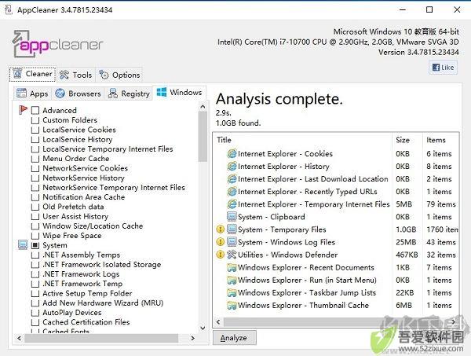Click the System computer icon in tree
Image resolution: width=471 pixels, height=356 pixels.
tap(23, 244)
